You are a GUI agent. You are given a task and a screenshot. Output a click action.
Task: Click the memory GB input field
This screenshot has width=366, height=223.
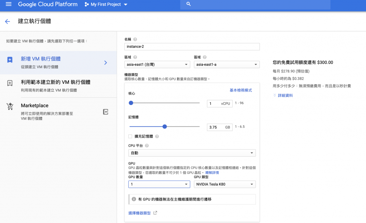(220, 127)
